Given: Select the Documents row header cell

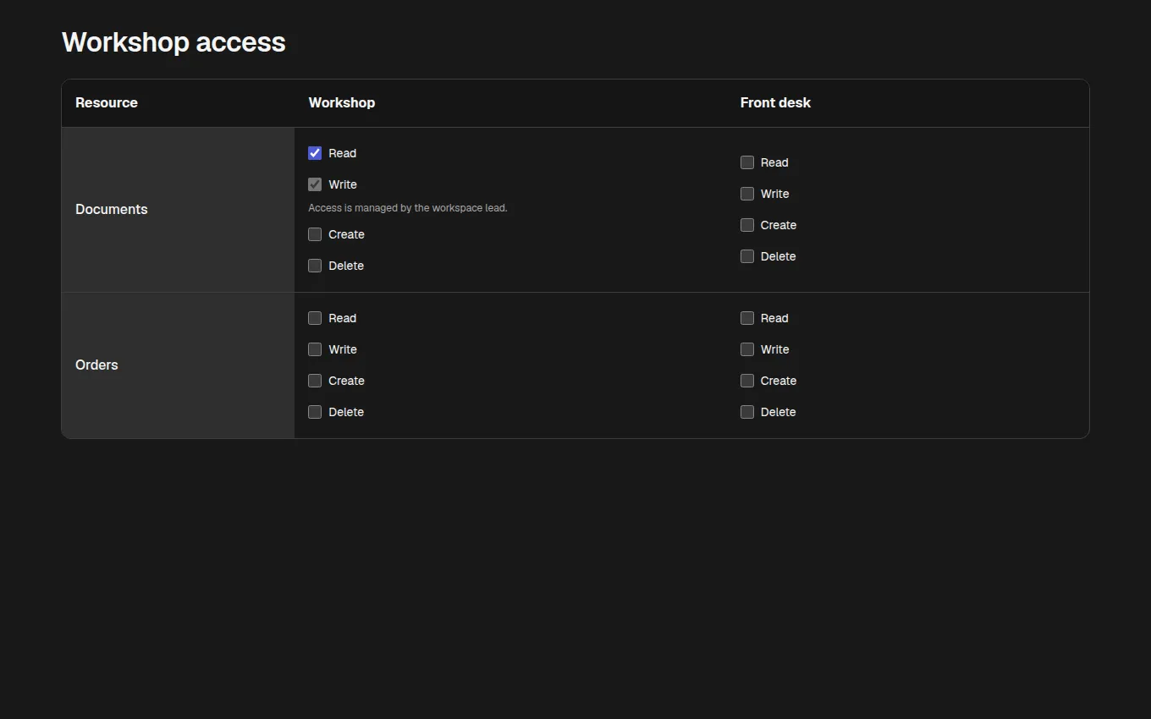Looking at the screenshot, I should click(x=178, y=210).
